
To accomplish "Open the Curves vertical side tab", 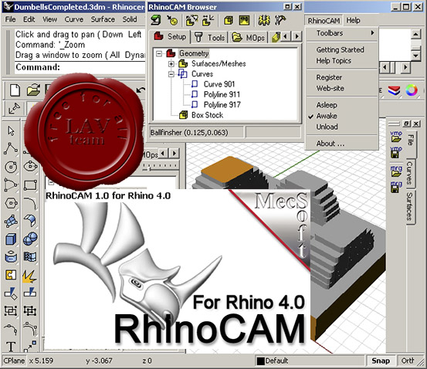I will 410,173.
